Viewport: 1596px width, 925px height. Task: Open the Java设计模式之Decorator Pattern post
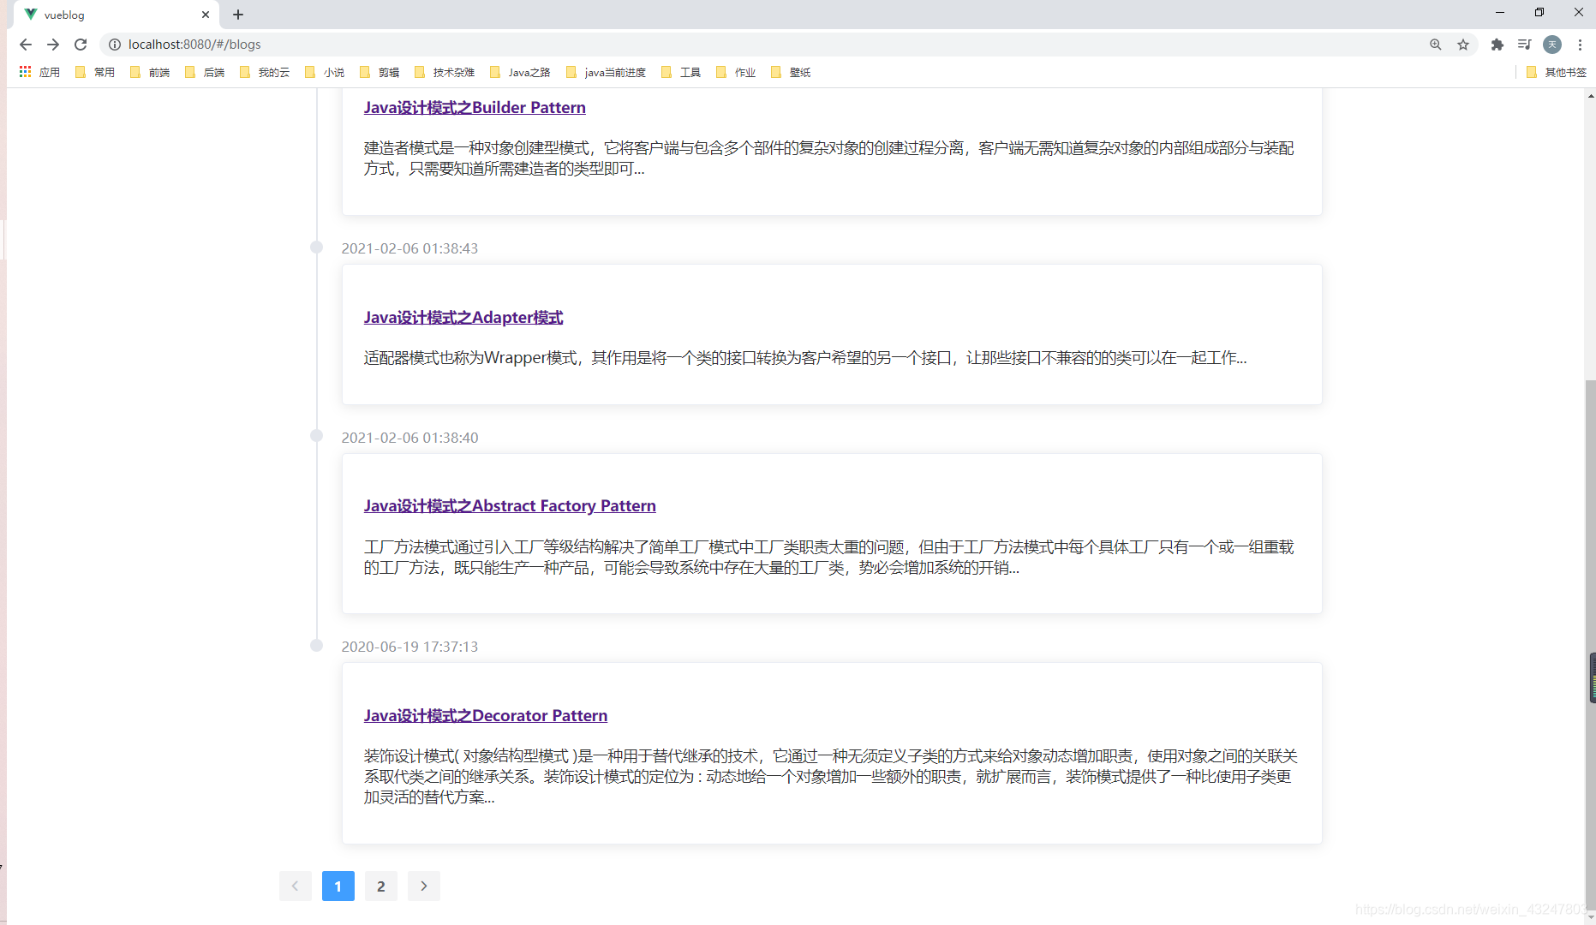coord(486,715)
